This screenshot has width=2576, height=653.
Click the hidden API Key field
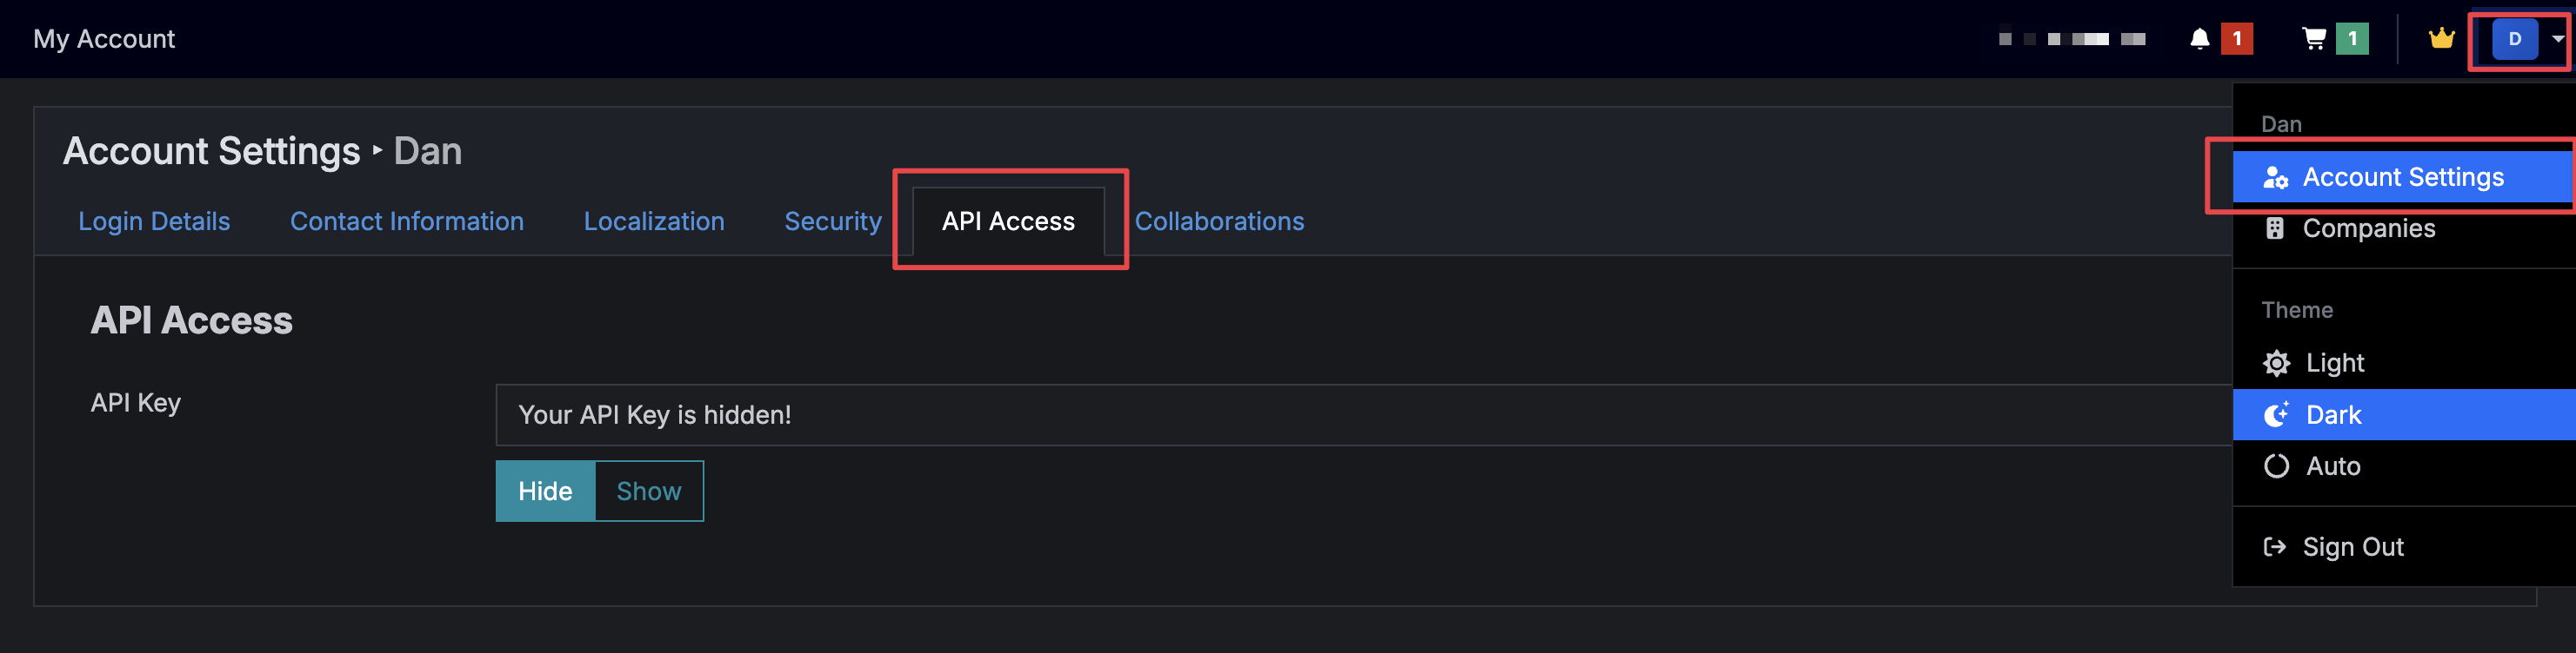point(1364,415)
